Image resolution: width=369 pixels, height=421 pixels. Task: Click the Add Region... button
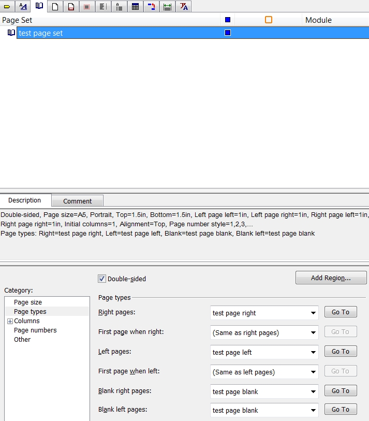(x=331, y=278)
